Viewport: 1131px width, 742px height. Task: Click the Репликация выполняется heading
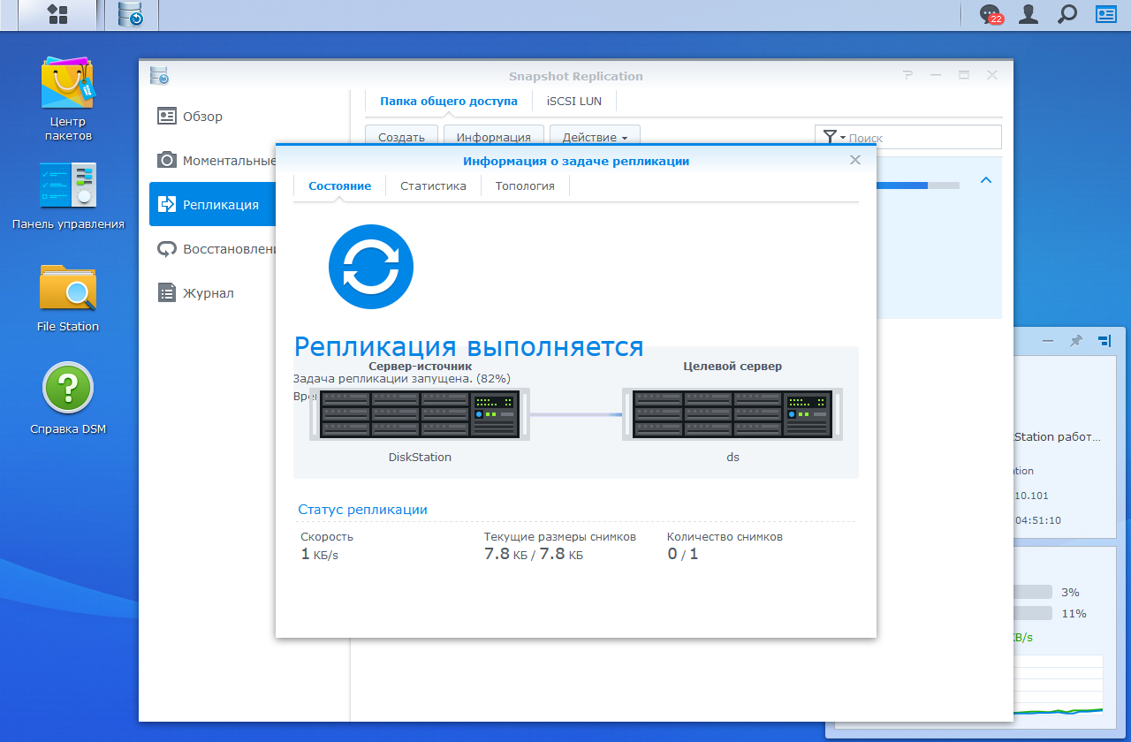pos(468,346)
